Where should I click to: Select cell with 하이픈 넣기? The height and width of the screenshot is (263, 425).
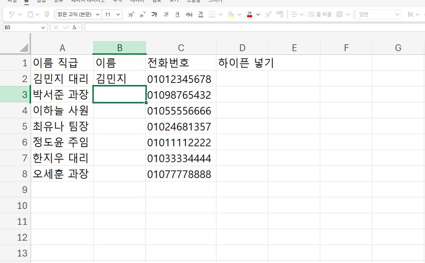(x=242, y=63)
